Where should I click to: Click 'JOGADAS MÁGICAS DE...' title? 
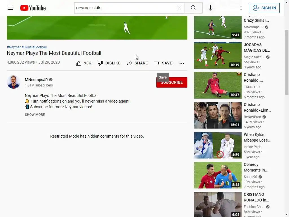point(257,47)
